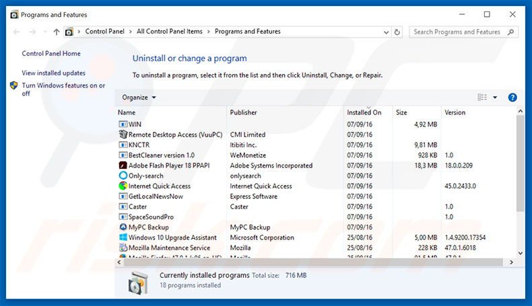The image size is (532, 306).
Task: Click the Programs and Features title bar icon
Action: tap(14, 15)
